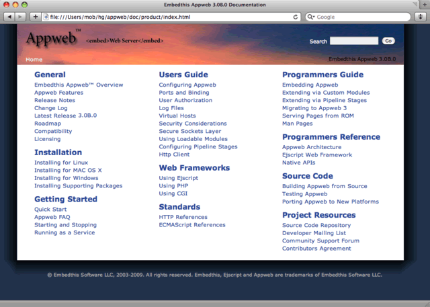Open Ejscript Web Framework reference

(317, 155)
